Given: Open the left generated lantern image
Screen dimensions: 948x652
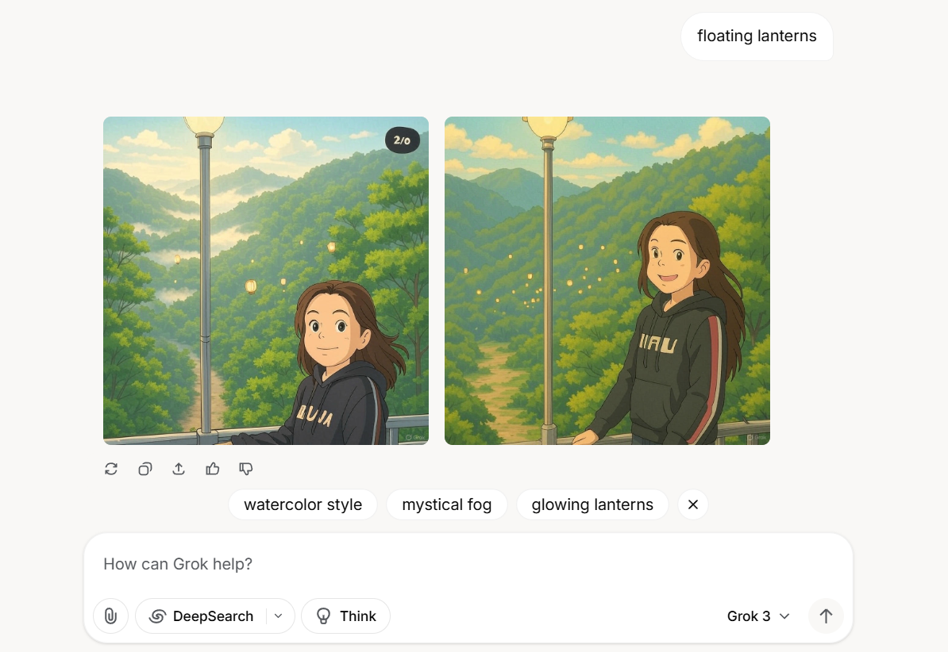Looking at the screenshot, I should [x=266, y=280].
